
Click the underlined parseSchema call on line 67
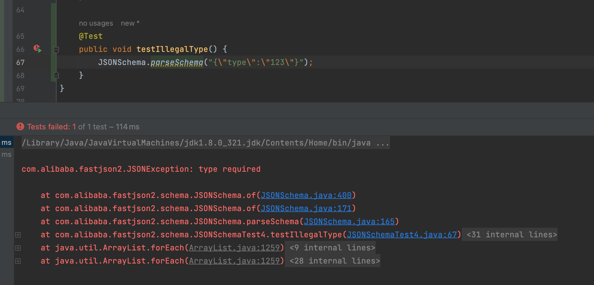click(x=176, y=62)
